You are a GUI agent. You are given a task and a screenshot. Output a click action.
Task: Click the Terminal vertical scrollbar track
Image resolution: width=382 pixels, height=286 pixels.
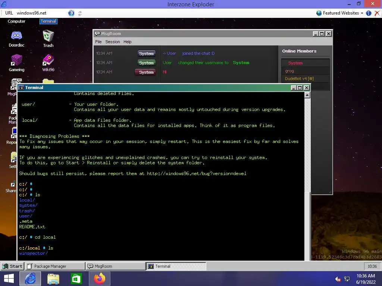(x=307, y=145)
